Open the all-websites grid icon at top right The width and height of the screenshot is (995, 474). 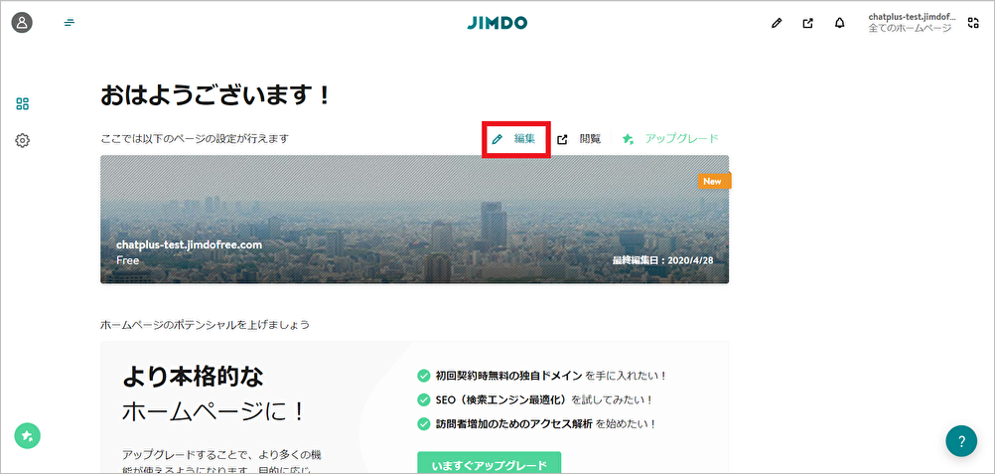click(x=973, y=24)
